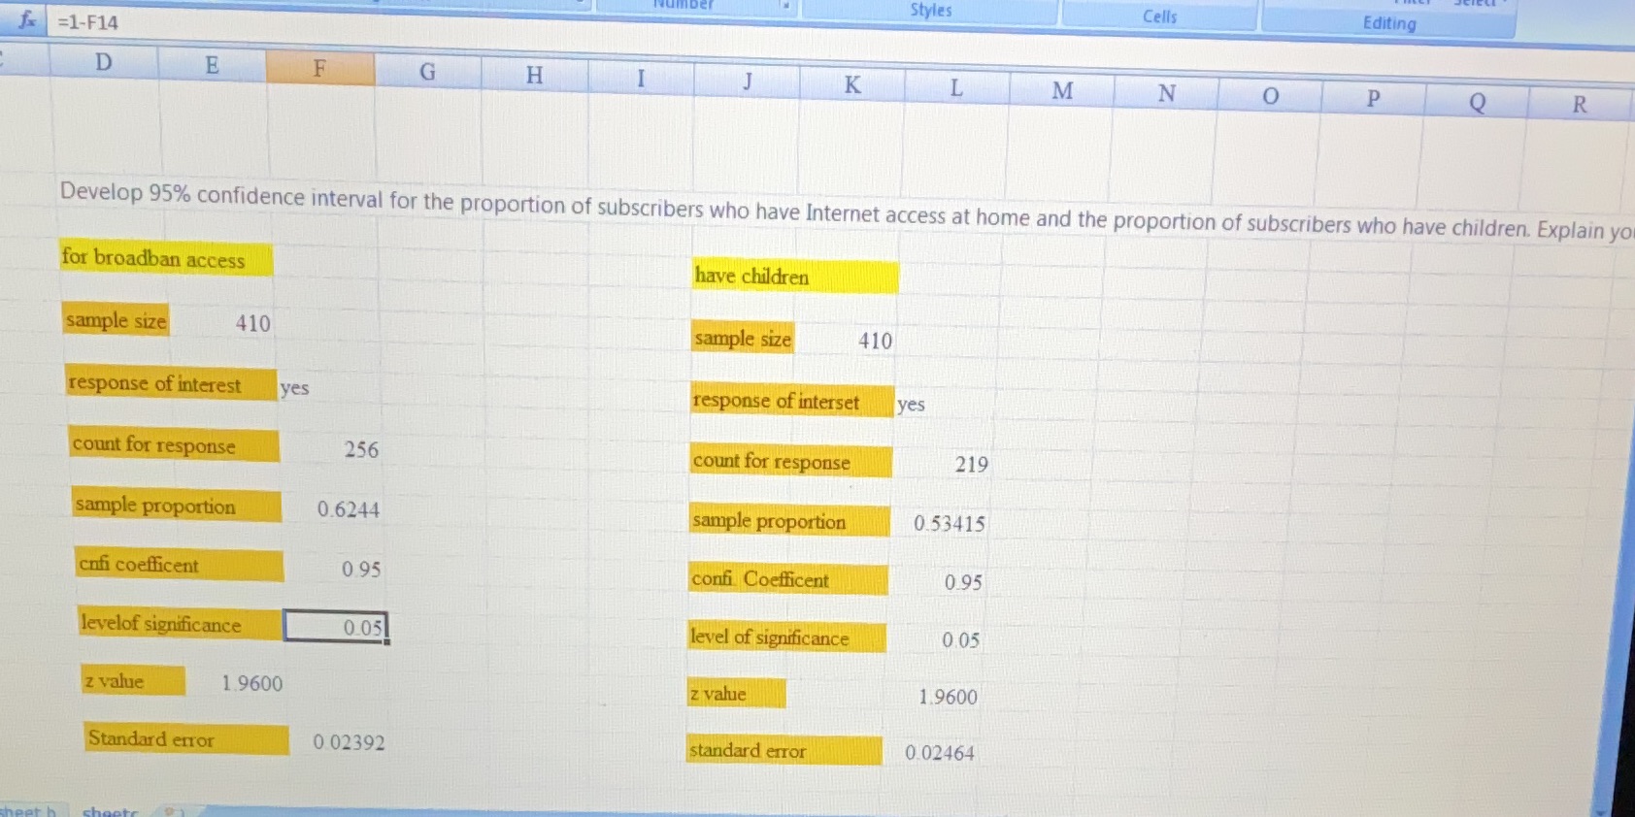Image resolution: width=1635 pixels, height=817 pixels.
Task: Select broadband Standard error value 0.02392
Action: [x=349, y=742]
